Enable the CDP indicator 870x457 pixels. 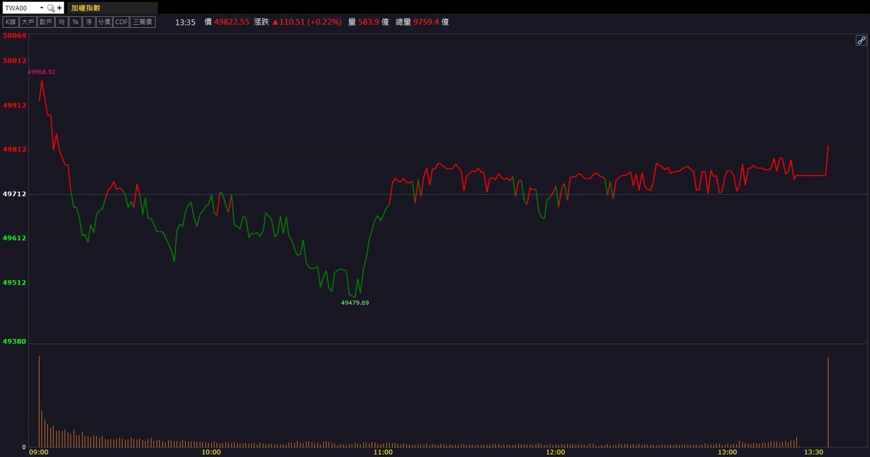click(121, 22)
